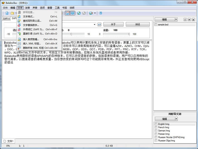Tick the German.hmg checkbox
198x149 pixels.
(x=156, y=131)
